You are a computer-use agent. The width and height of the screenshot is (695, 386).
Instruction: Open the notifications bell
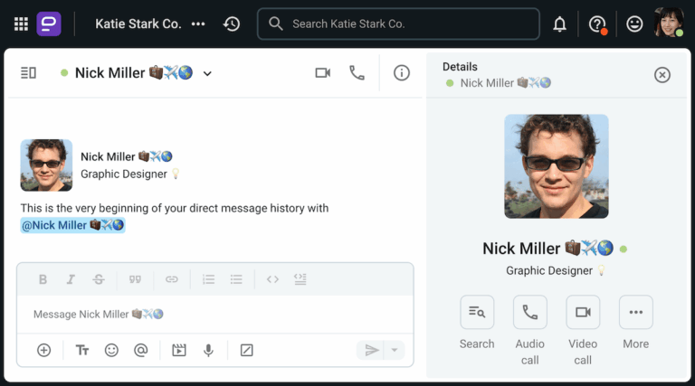coord(559,24)
